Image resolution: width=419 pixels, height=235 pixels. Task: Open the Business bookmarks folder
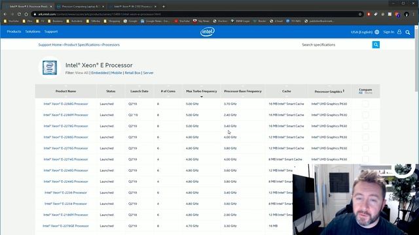tap(55, 21)
